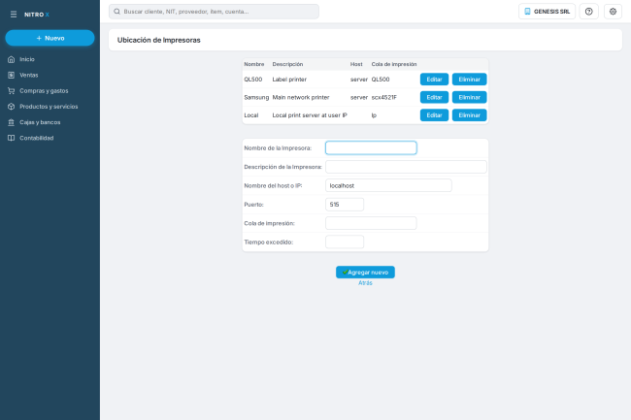Open the help question mark icon
The width and height of the screenshot is (631, 420).
tap(588, 12)
